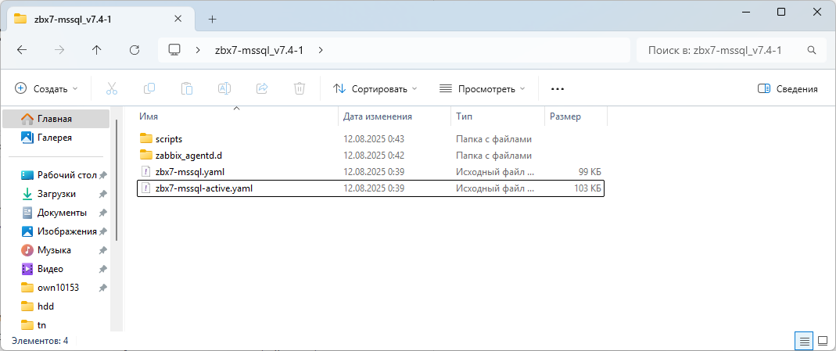Sort by Дата изменения column header
Screen dimensions: 836x351
[x=395, y=116]
